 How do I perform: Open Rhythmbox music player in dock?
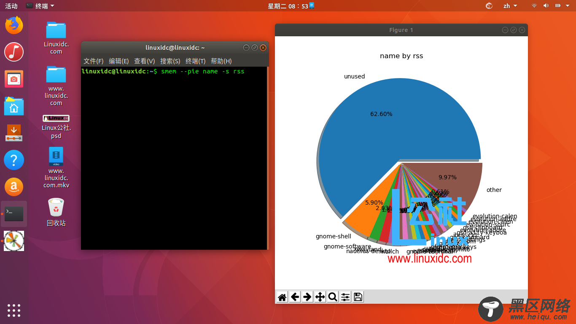click(x=14, y=52)
